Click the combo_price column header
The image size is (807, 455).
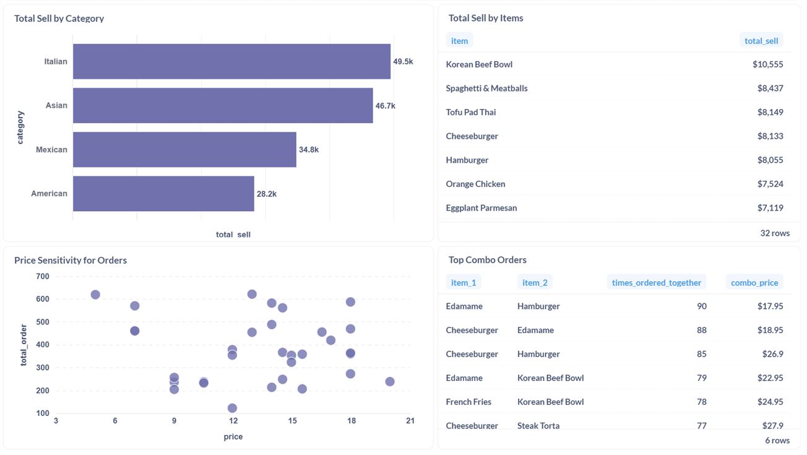point(754,282)
